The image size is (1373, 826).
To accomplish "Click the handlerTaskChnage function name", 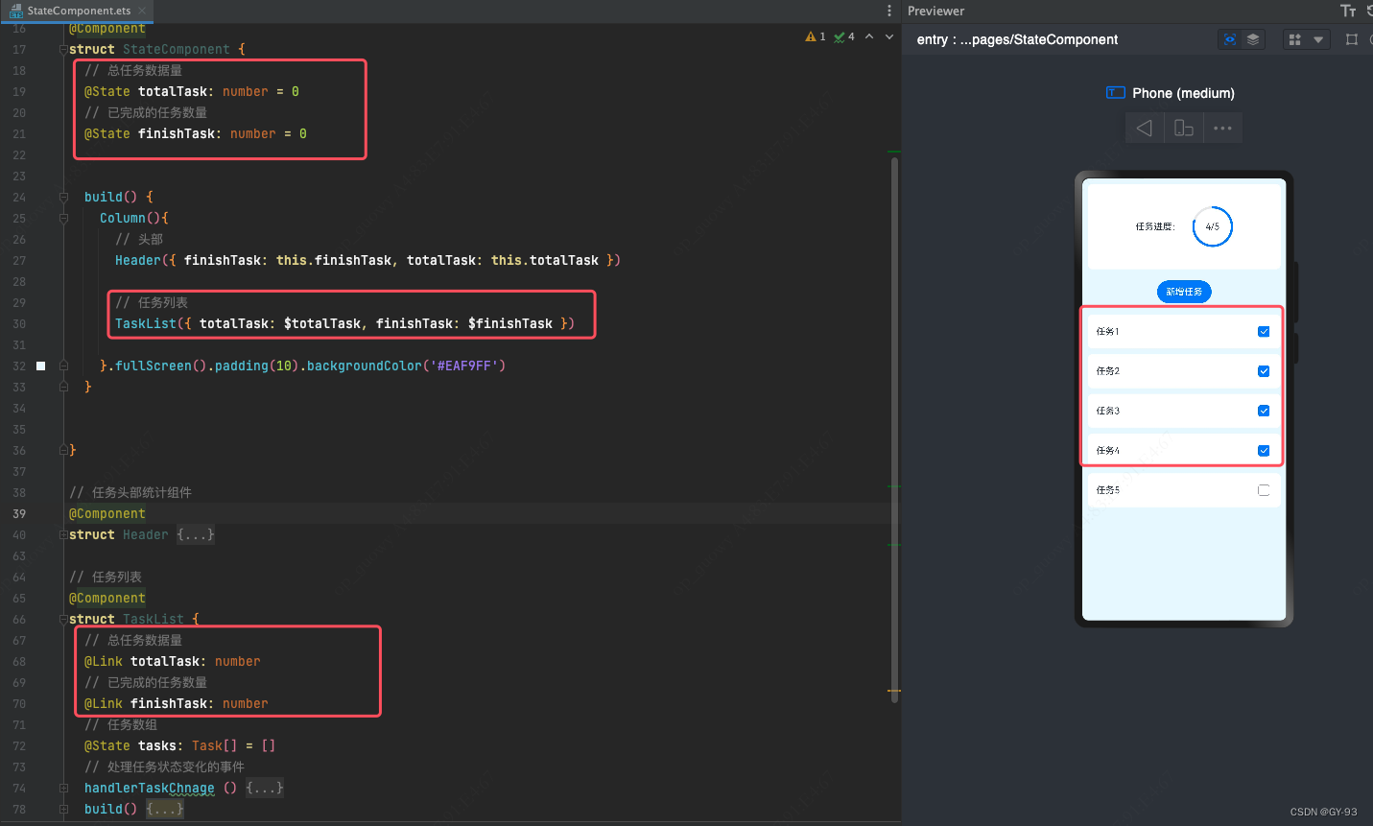I will (x=150, y=788).
